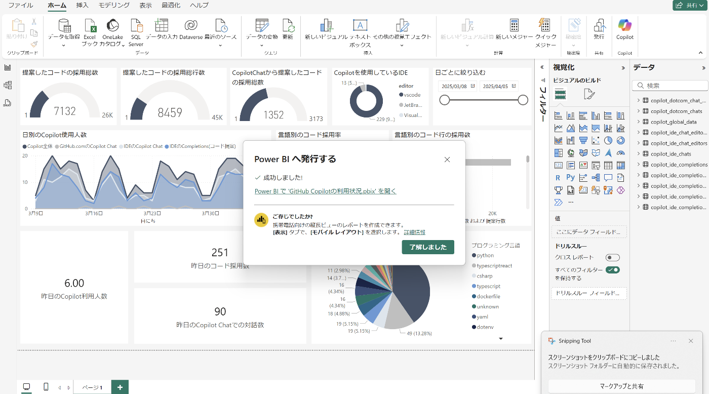The height and width of the screenshot is (394, 709).
Task: Click マークアップと共有 in Snipping Tool
Action: point(621,386)
